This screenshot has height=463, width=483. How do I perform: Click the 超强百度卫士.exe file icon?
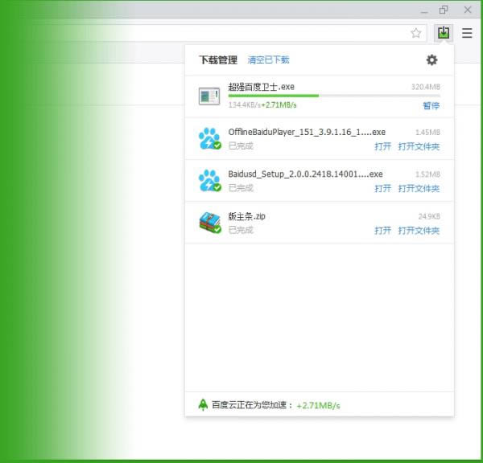point(209,96)
